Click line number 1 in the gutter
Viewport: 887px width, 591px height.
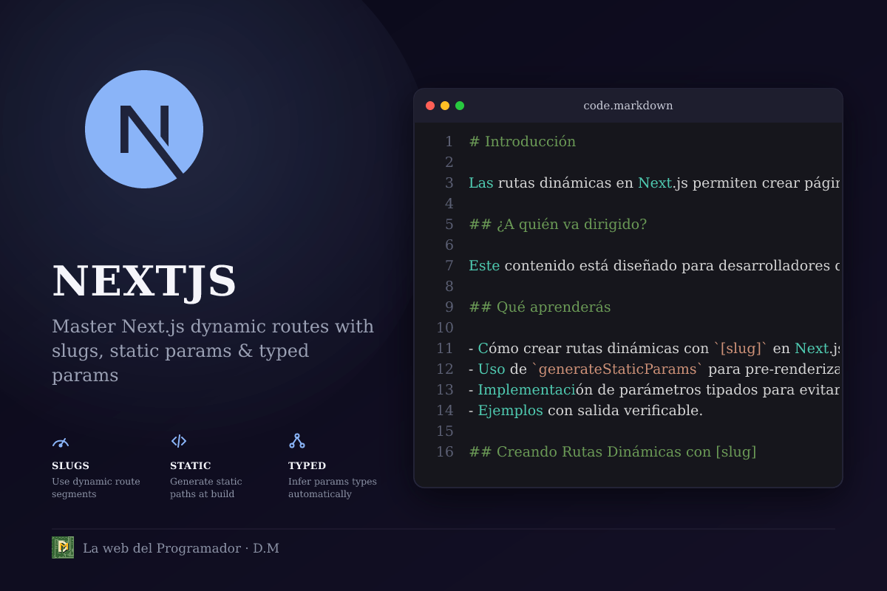click(449, 141)
